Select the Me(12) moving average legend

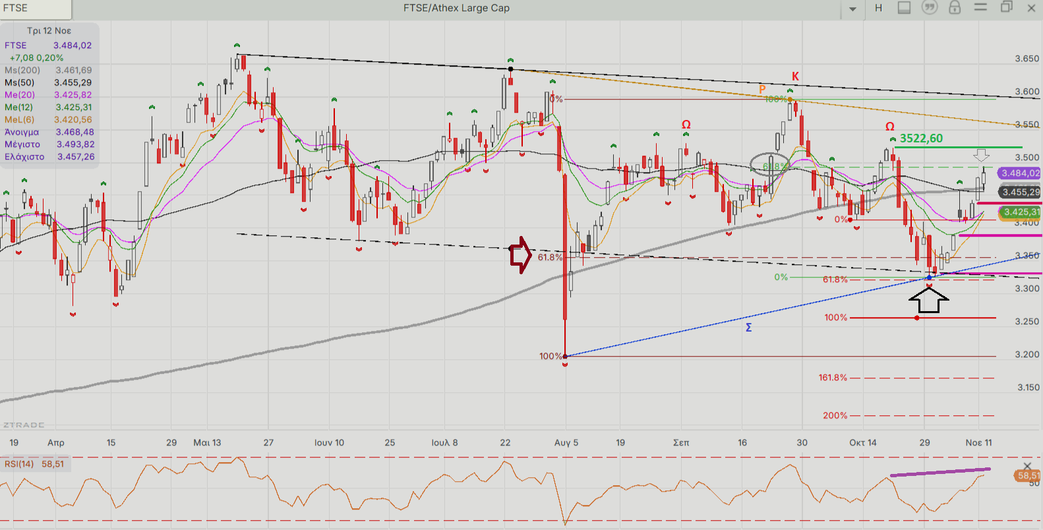(x=48, y=107)
